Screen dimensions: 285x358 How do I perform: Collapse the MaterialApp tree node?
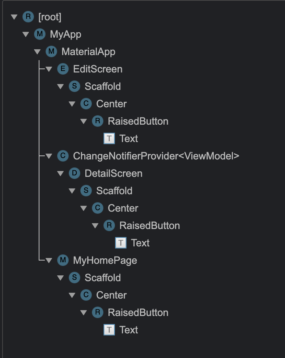point(37,51)
